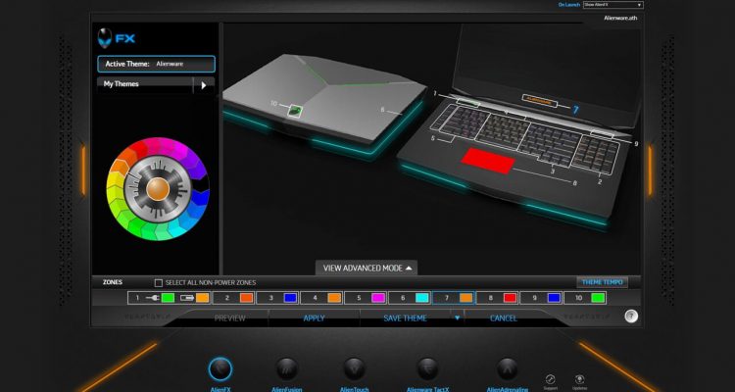The image size is (735, 392).
Task: Pick the zone 6 cyan swatch
Action: coord(422,298)
